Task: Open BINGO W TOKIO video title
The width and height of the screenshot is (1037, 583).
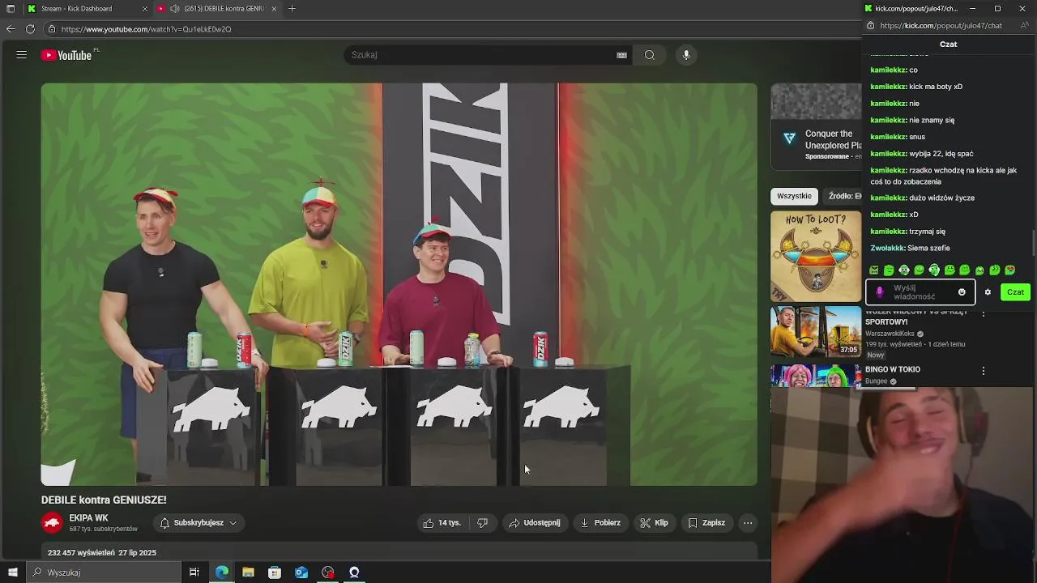Action: tap(893, 369)
